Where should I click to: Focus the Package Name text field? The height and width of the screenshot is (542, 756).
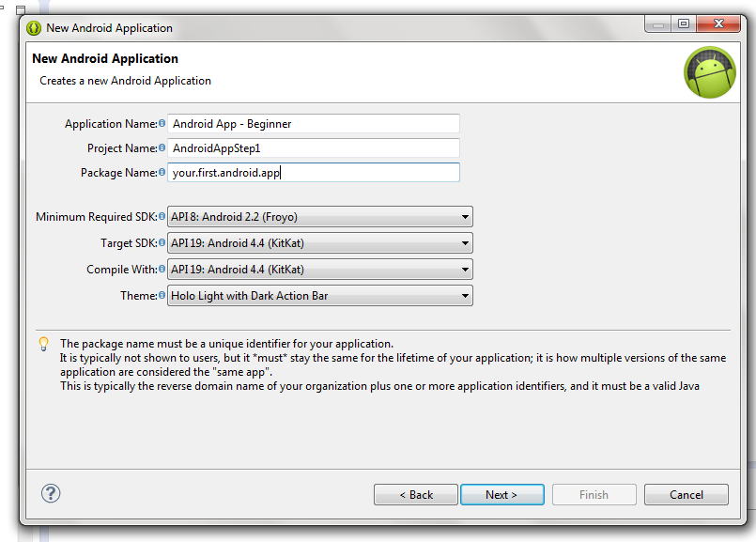click(314, 173)
